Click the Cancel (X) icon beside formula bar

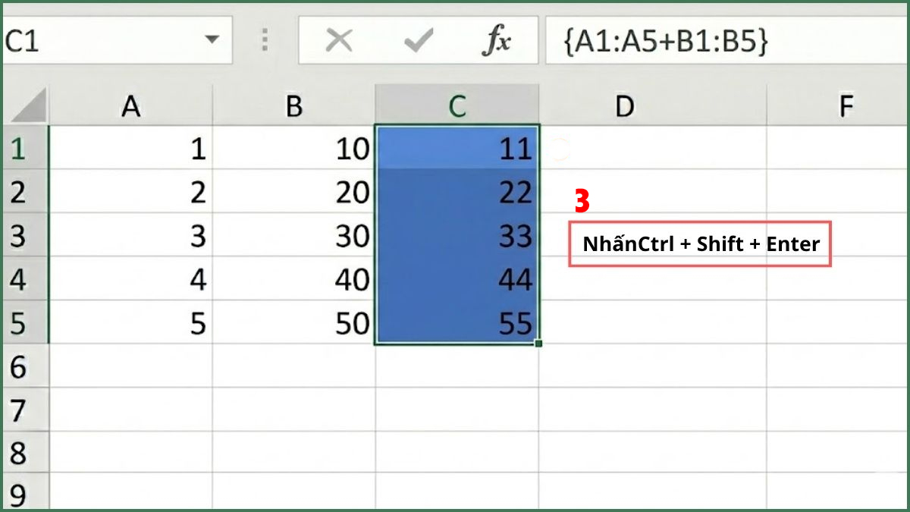point(339,39)
